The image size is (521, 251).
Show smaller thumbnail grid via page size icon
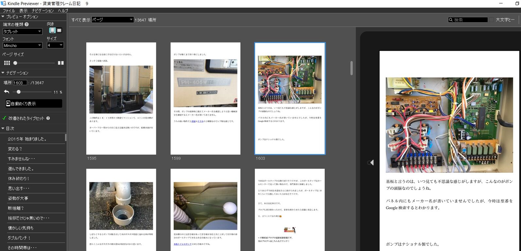[7, 63]
